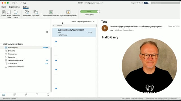Click the message list scrollbar

coord(97,26)
